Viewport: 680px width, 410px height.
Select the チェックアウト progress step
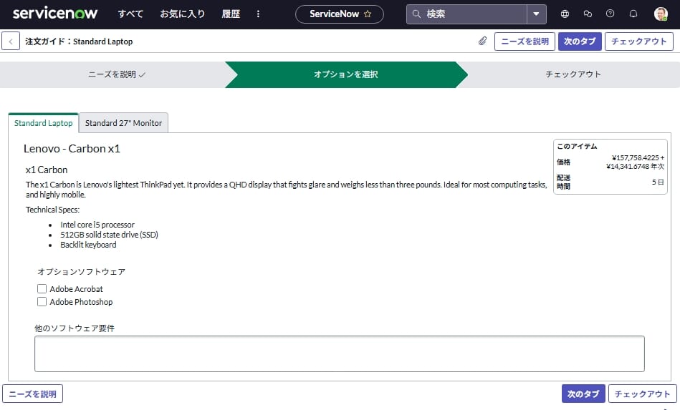pyautogui.click(x=573, y=74)
